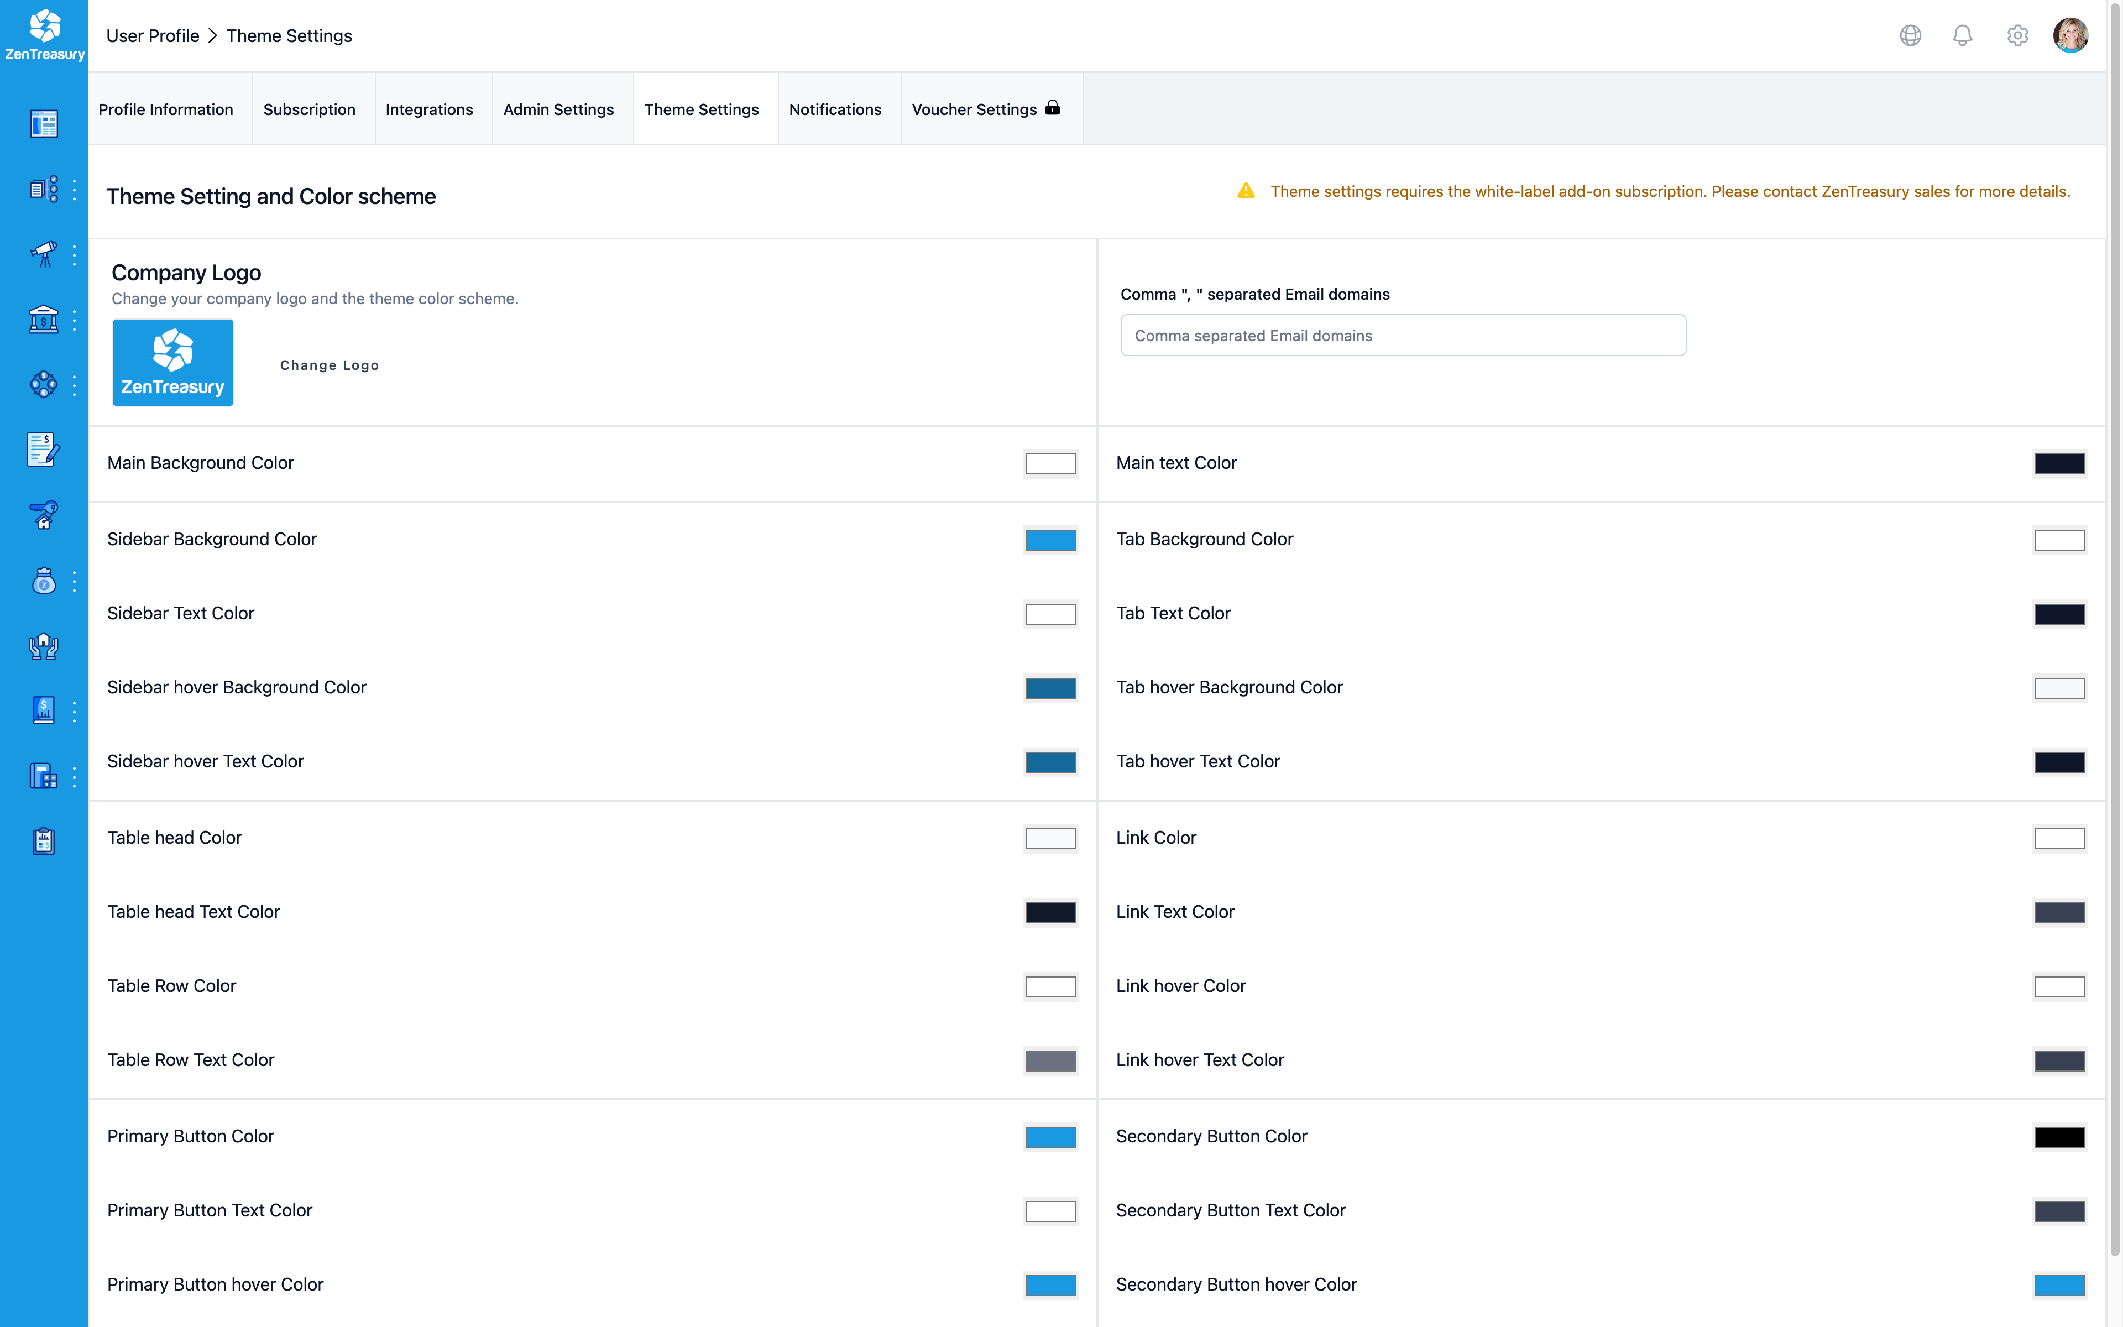Viewport: 2123px width, 1327px height.
Task: Click the ZenTreasury company logo thumbnail
Action: coord(173,363)
